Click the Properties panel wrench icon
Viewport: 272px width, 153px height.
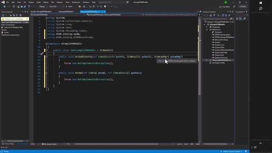click(244, 19)
